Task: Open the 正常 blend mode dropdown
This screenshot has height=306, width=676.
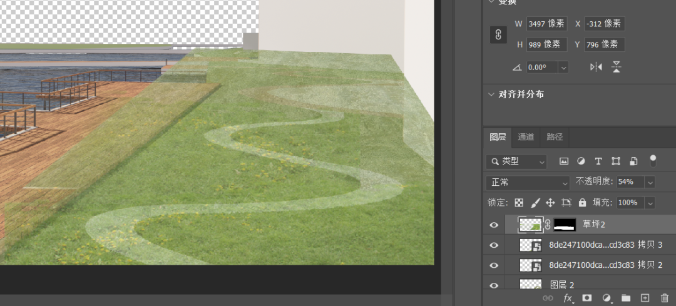Action: (529, 182)
